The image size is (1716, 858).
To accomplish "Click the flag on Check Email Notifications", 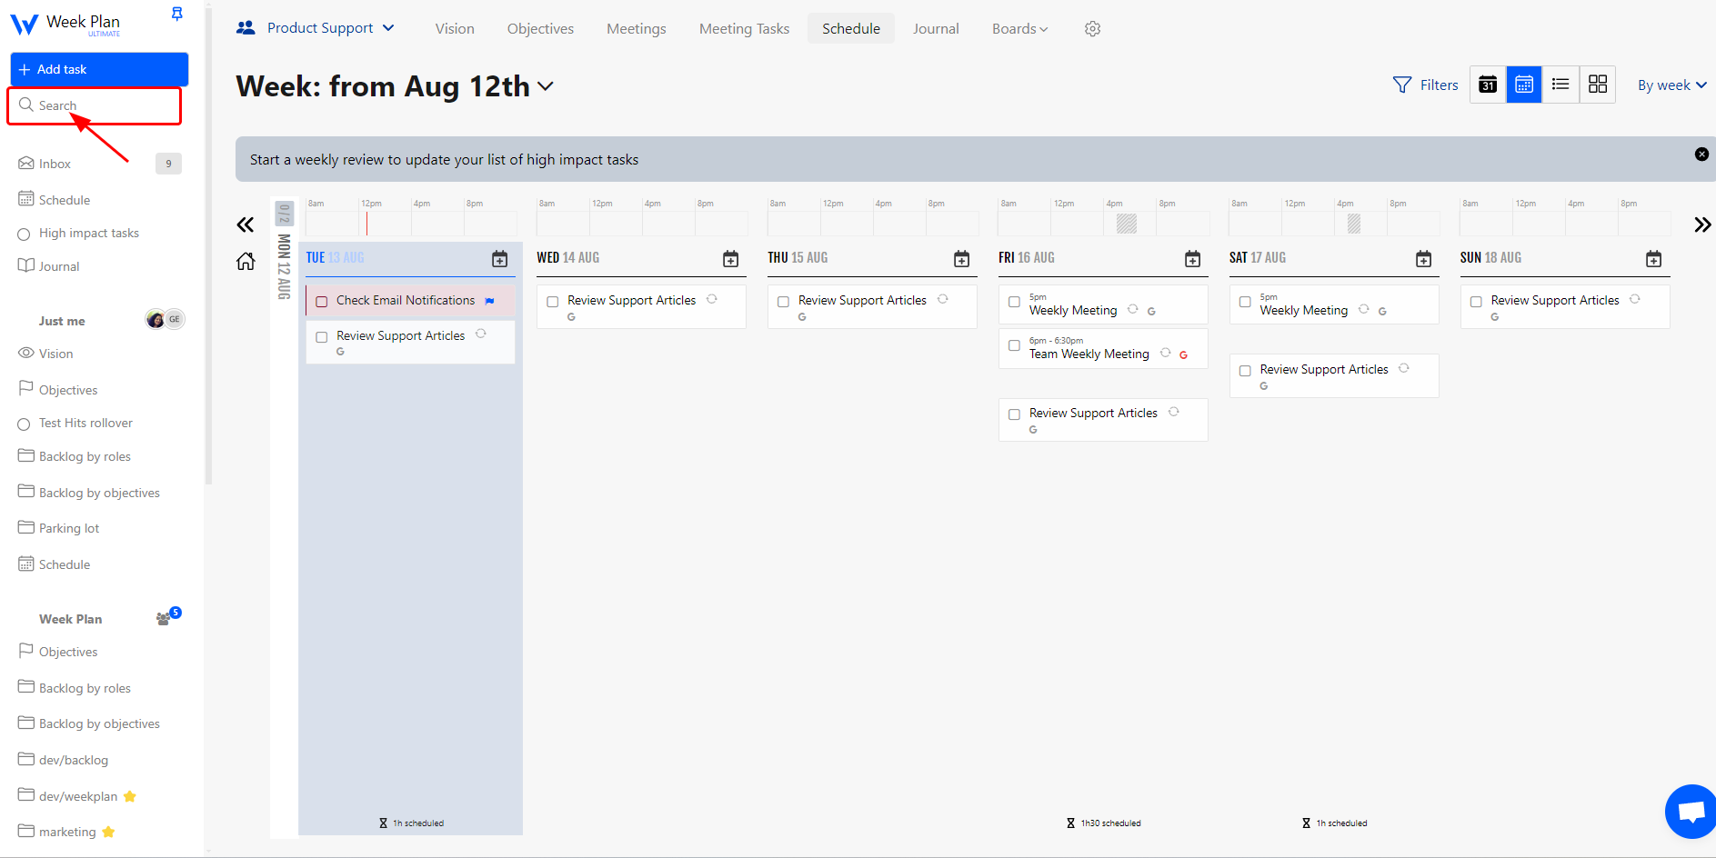I will click(x=489, y=301).
